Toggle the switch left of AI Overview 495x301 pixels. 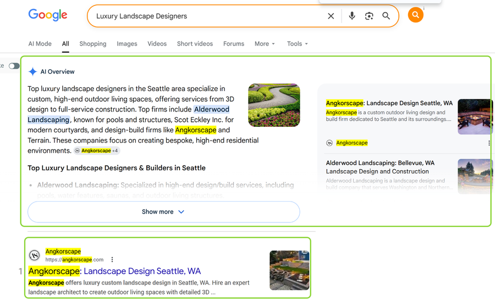14,66
